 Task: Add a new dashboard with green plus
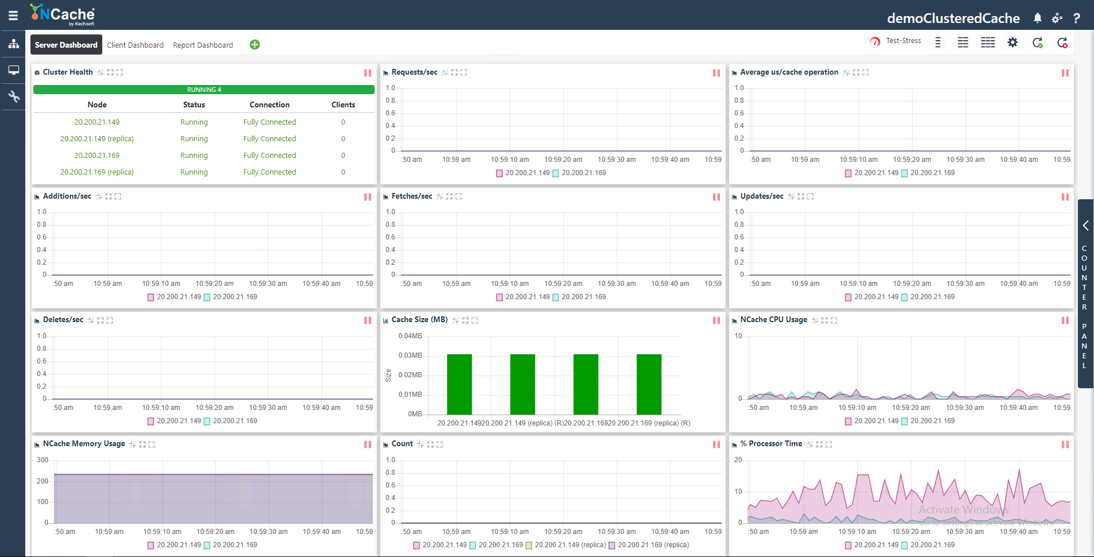tap(255, 45)
